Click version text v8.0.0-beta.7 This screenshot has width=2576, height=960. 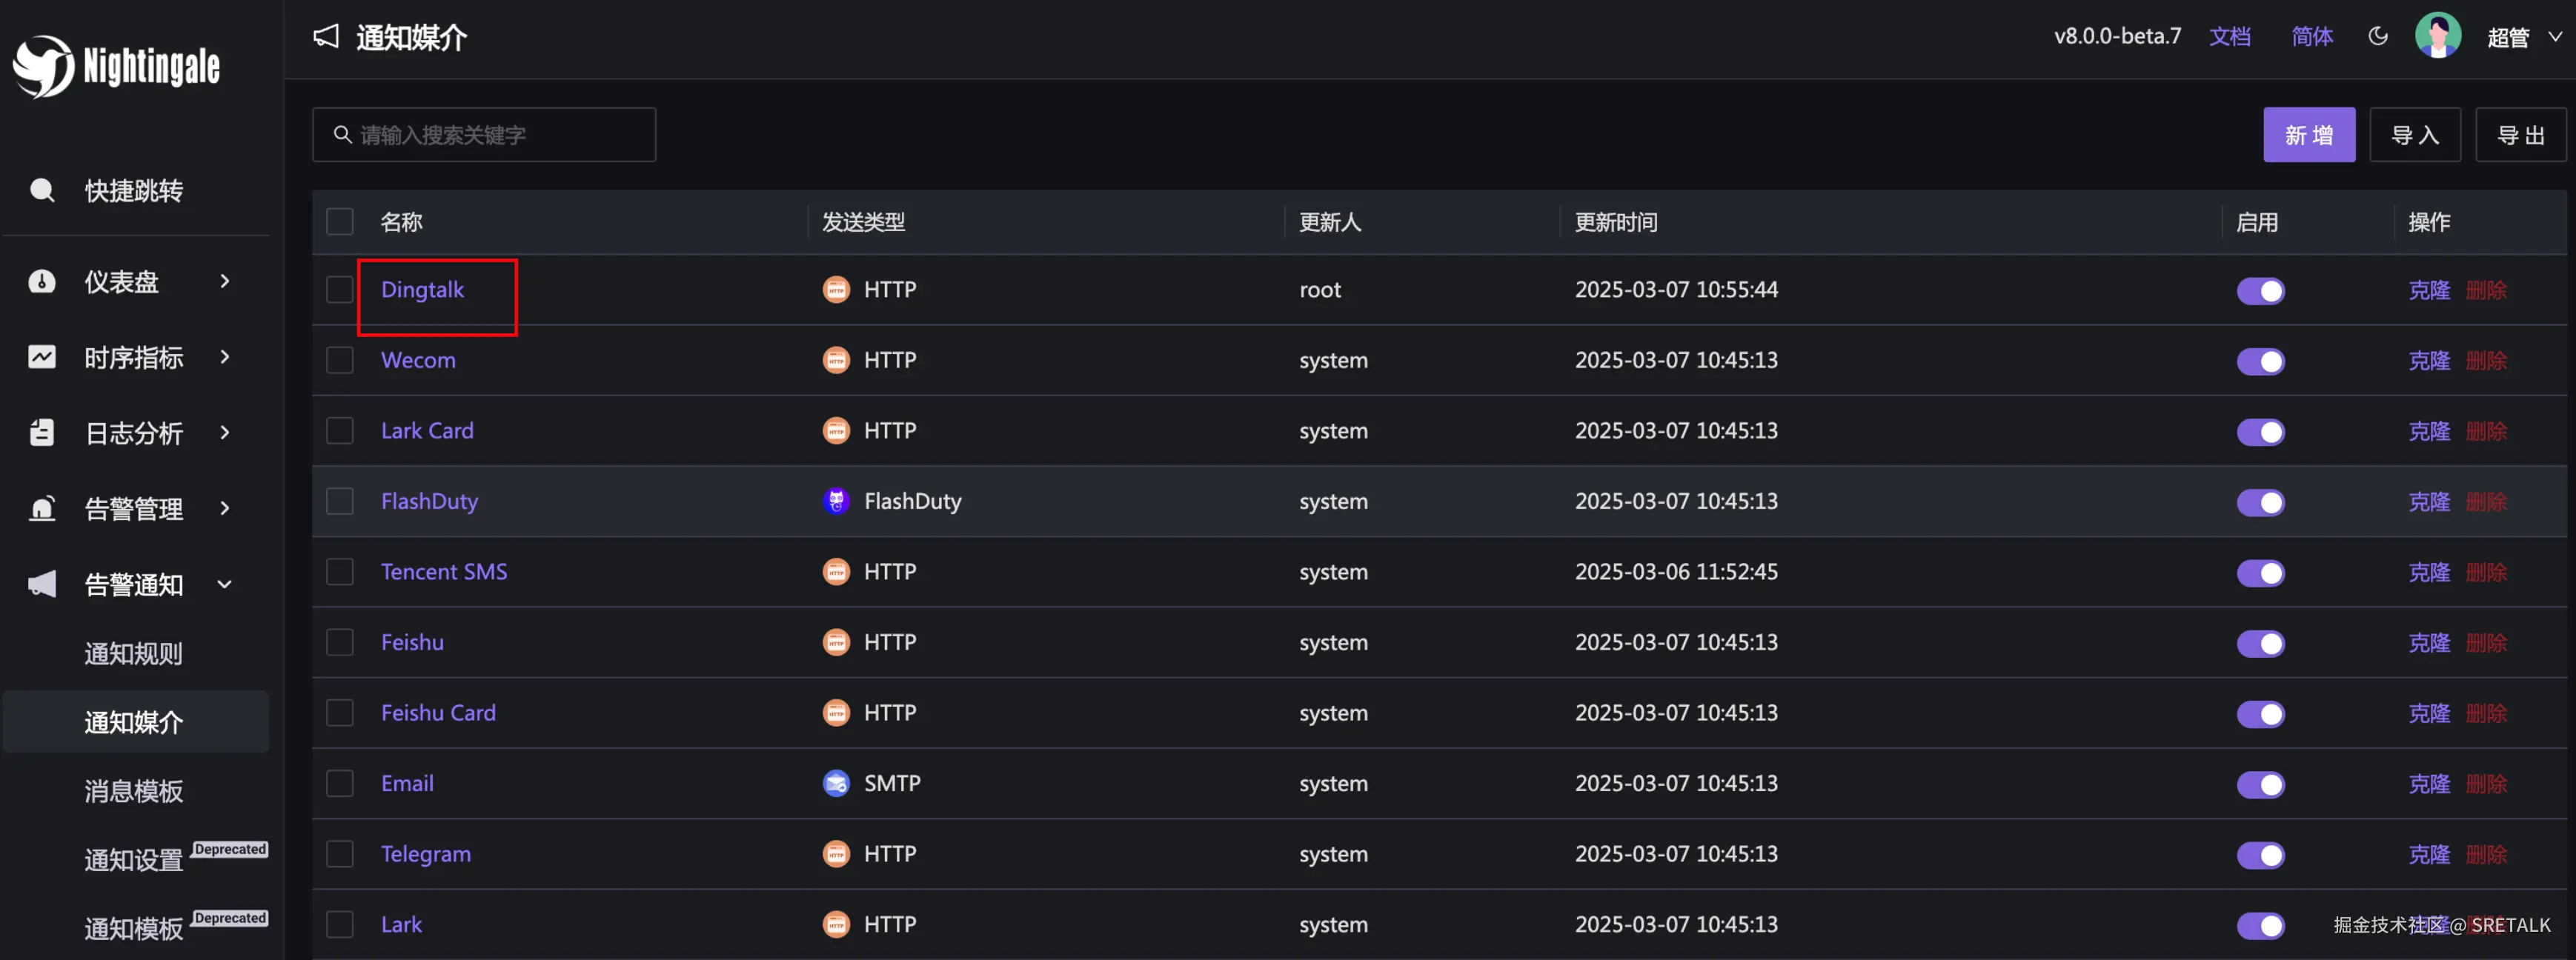(2118, 36)
